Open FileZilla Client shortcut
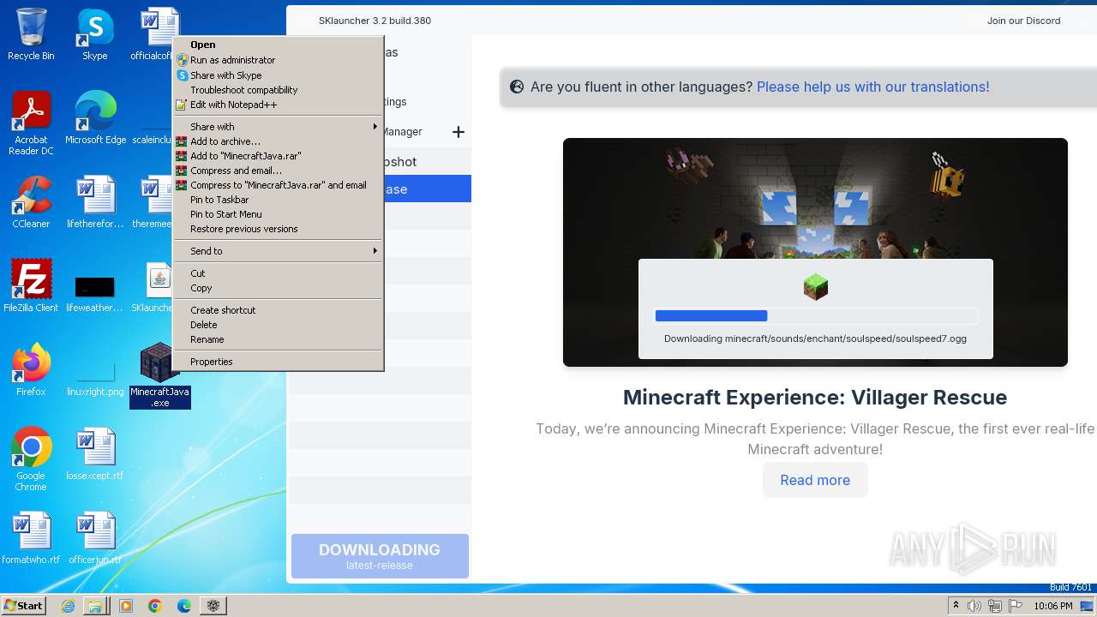The height and width of the screenshot is (617, 1097). [x=31, y=286]
